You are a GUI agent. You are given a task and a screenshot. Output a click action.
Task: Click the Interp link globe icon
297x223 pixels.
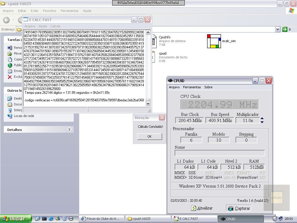(x=10, y=110)
